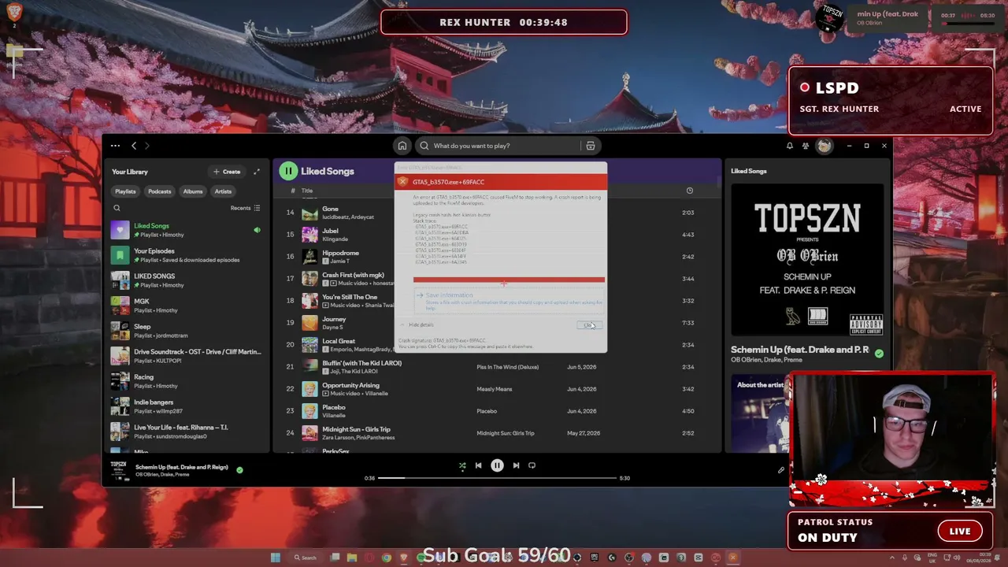
Task: Open the Schemin Up album cover art
Action: (x=807, y=261)
